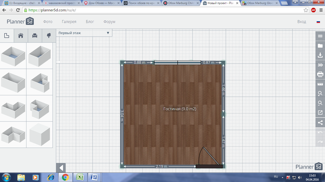Viewport: 325px width, 182px height.
Task: Select the L-shaped room thumbnail
Action: 14,107
